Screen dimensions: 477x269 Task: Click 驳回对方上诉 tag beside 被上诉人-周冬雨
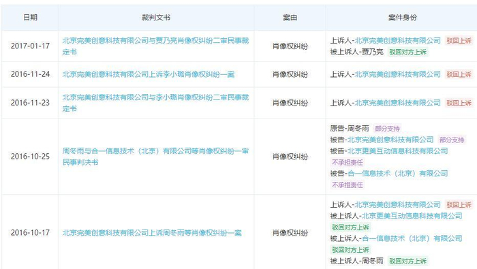pyautogui.click(x=408, y=261)
